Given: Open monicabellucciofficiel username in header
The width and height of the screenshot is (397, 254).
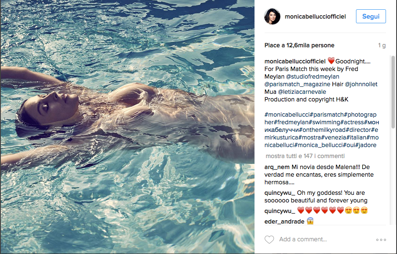Looking at the screenshot, I should tap(315, 16).
